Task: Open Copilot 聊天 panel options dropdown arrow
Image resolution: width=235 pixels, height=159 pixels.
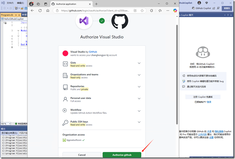Action: (225, 15)
